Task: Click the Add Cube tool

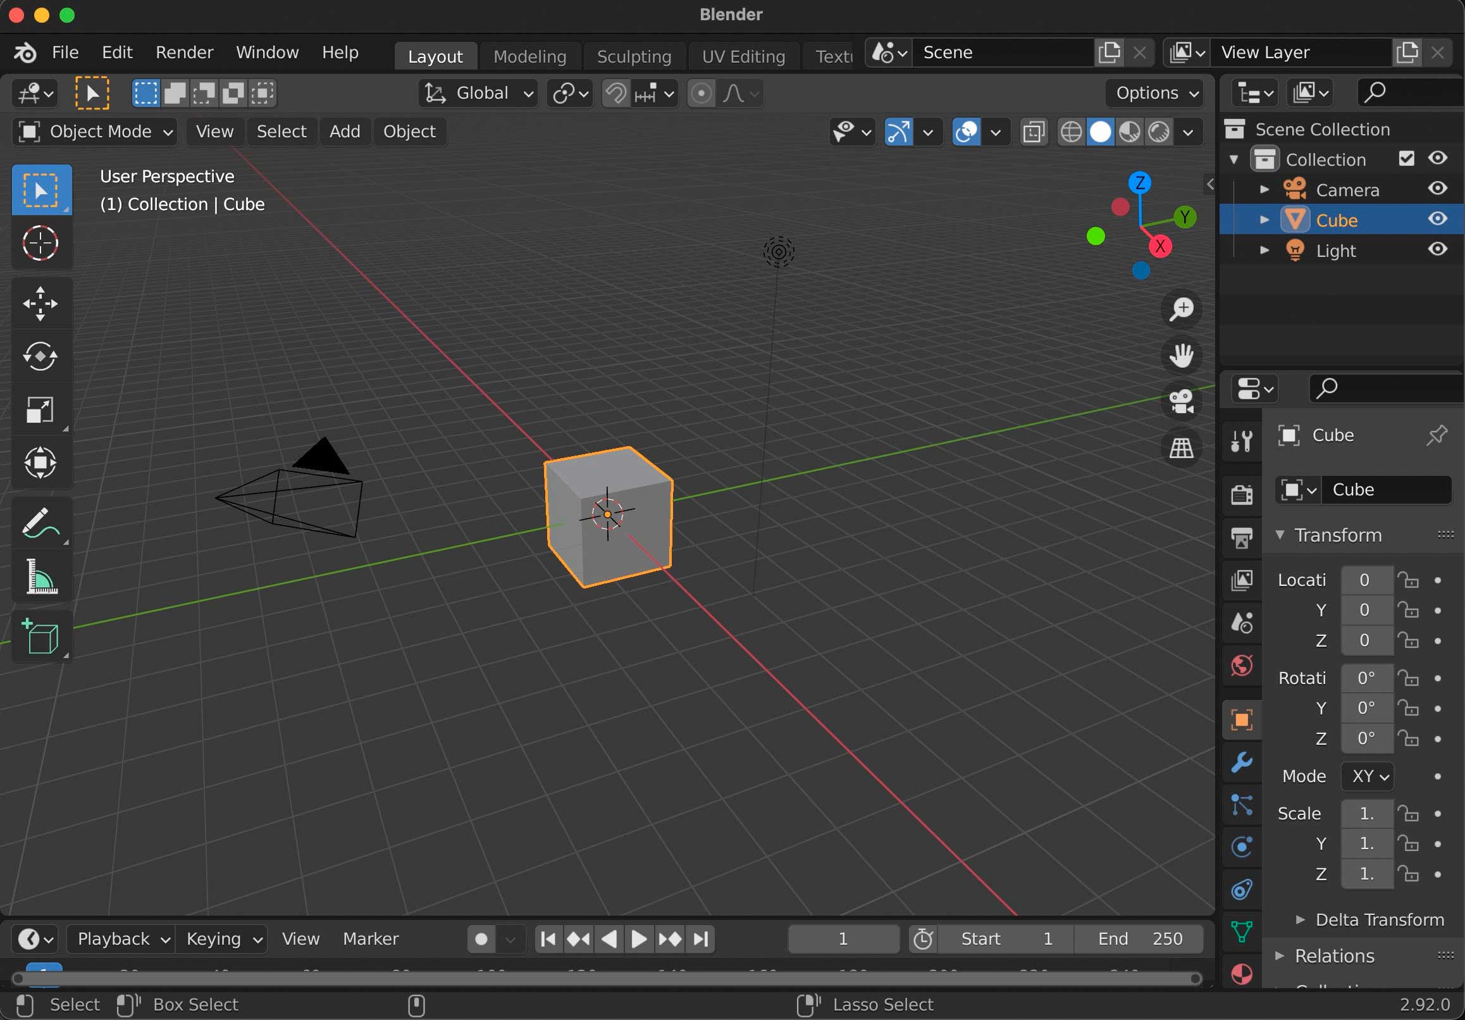Action: pyautogui.click(x=40, y=636)
